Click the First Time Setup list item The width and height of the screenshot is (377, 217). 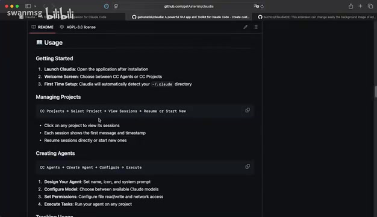[118, 84]
